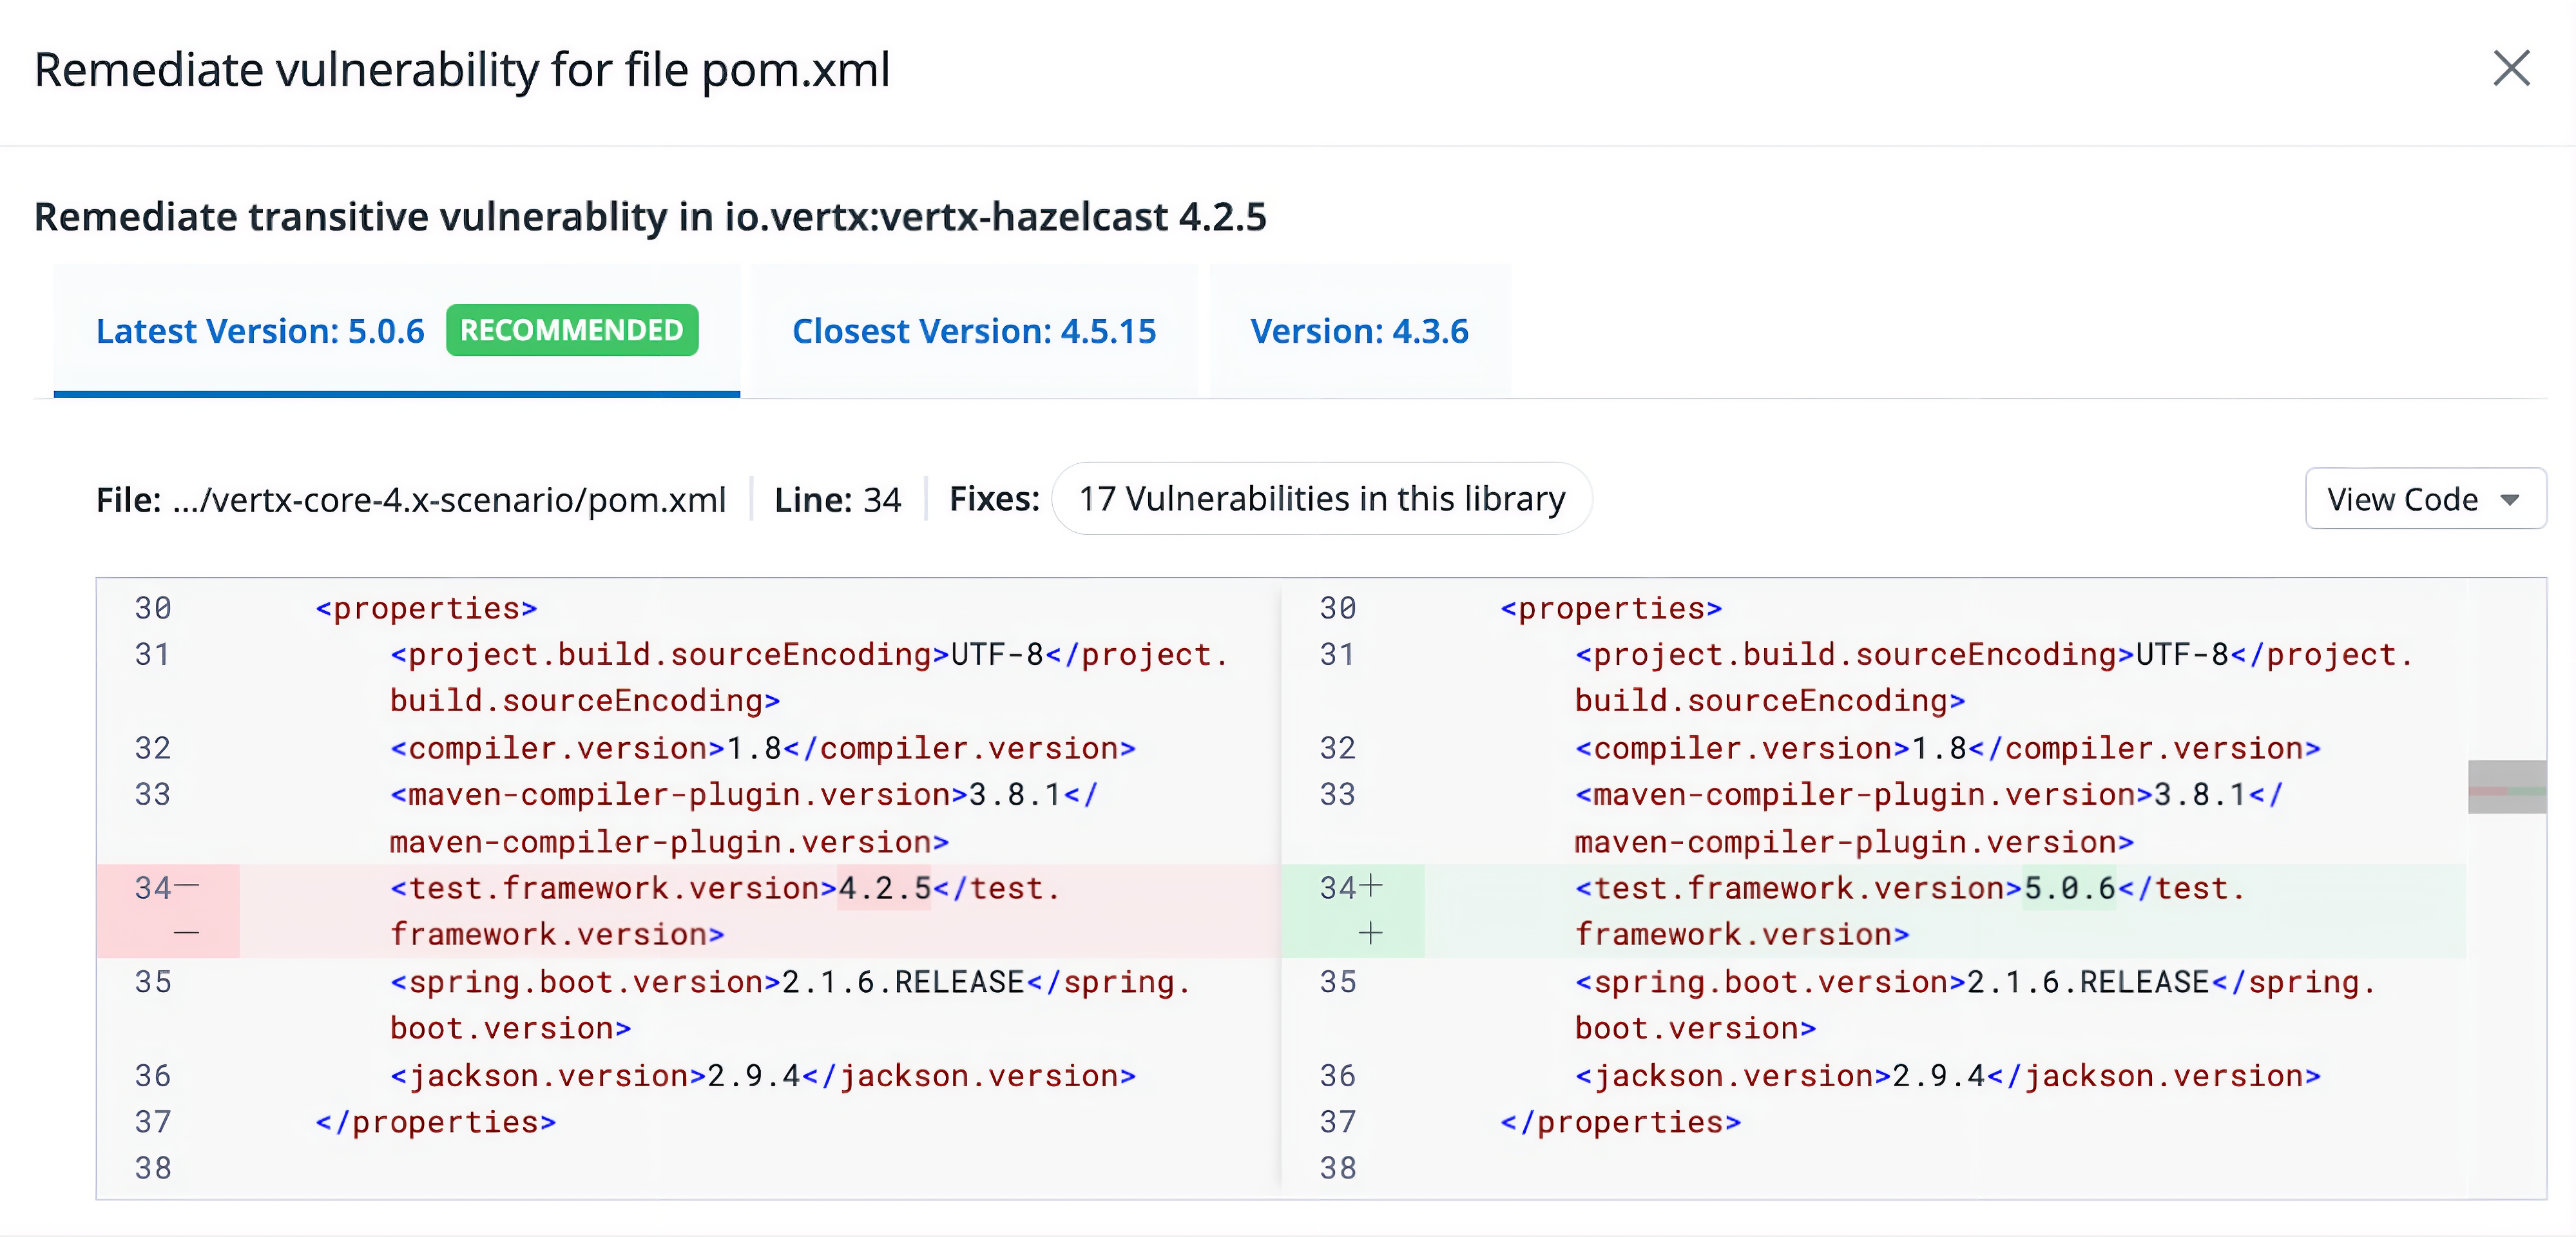Click the highlighted 5.0.6 version in the diff

tap(2069, 888)
